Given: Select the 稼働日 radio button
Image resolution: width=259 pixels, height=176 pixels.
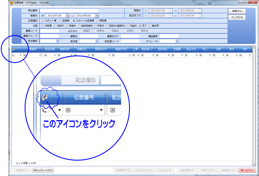Looking at the screenshot, I should [x=146, y=10].
